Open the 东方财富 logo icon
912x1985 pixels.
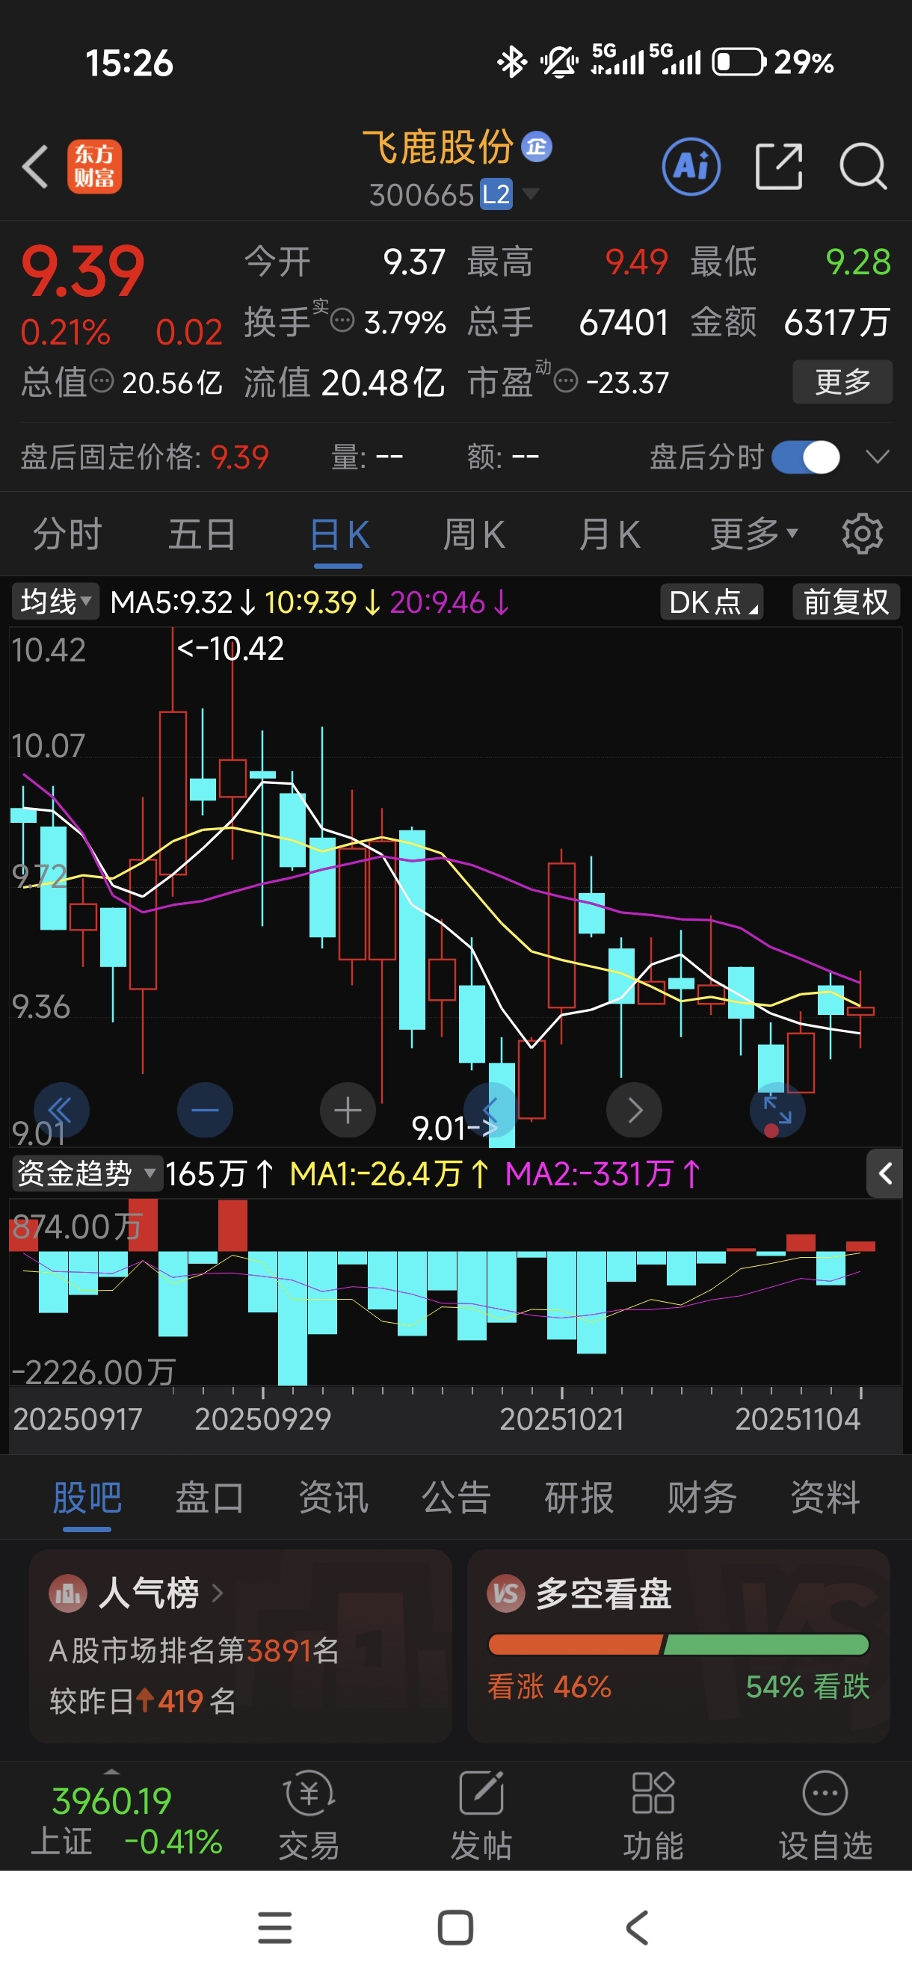94,167
